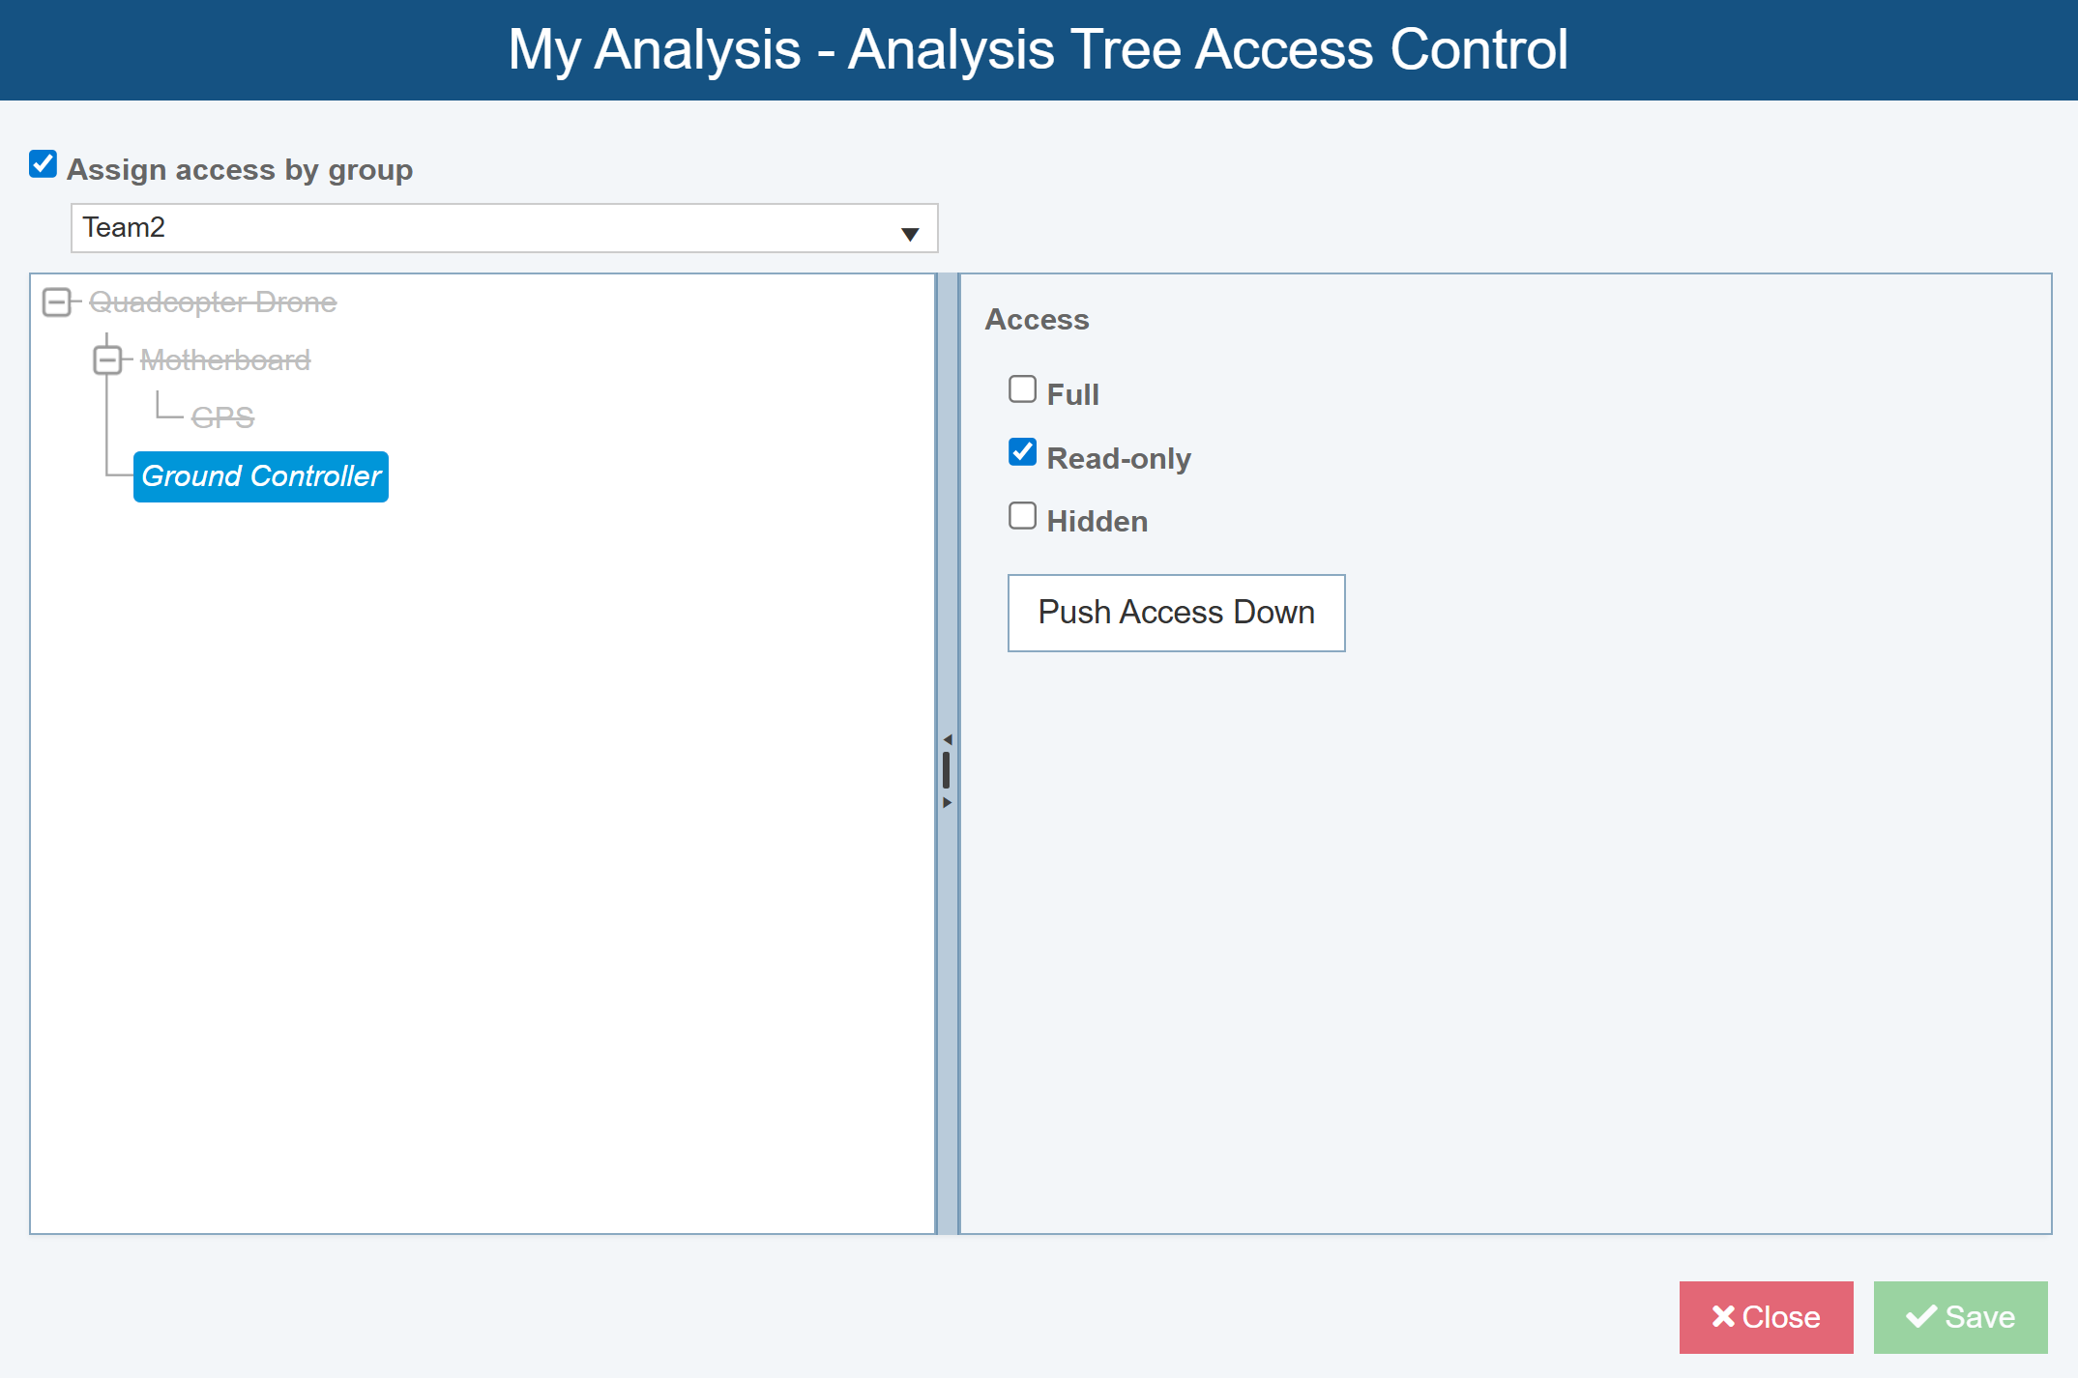Click the right arrow on the panel splitter
Viewport: 2078px width, 1378px height.
pyautogui.click(x=948, y=803)
